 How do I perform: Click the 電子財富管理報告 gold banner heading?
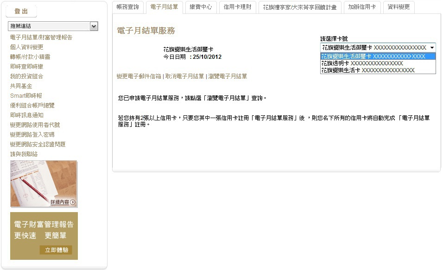[44, 224]
